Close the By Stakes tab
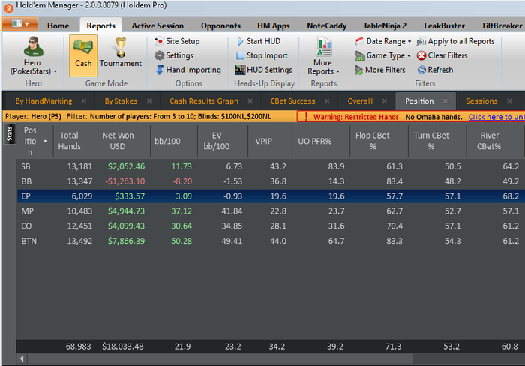 coord(149,100)
